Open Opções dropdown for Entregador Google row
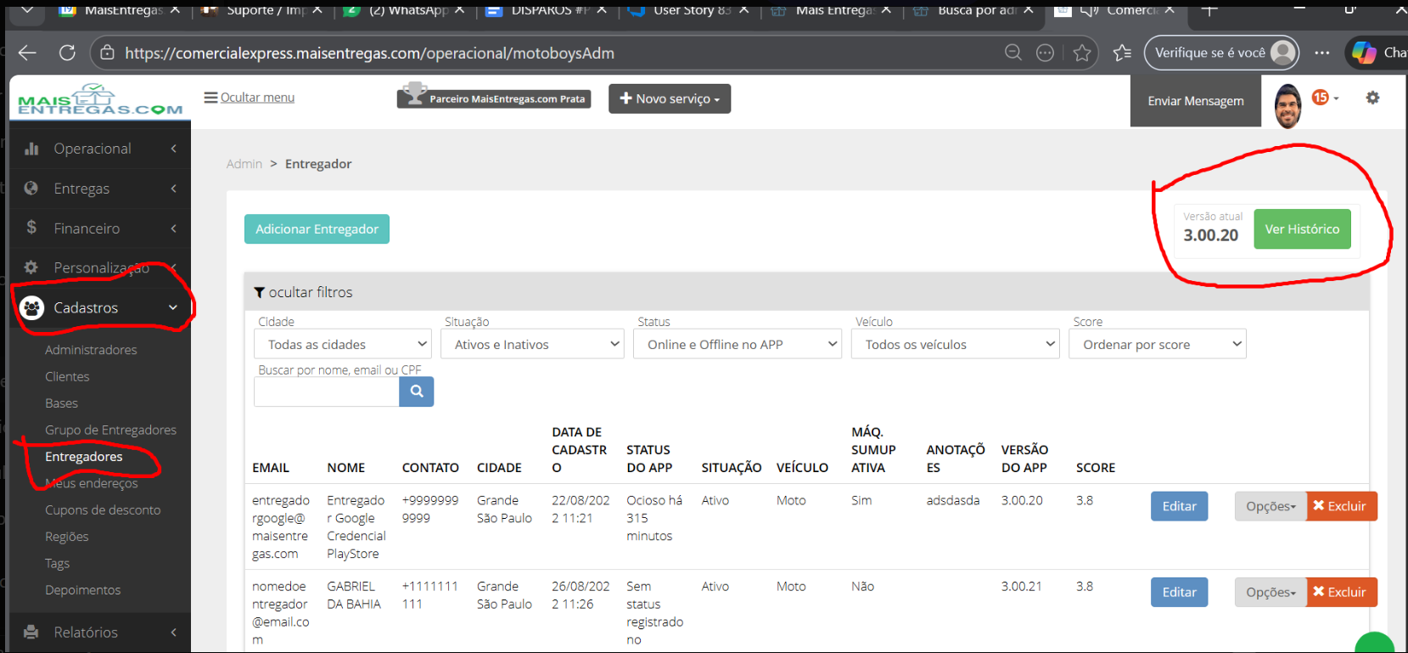Viewport: 1408px width, 653px height. coord(1271,506)
